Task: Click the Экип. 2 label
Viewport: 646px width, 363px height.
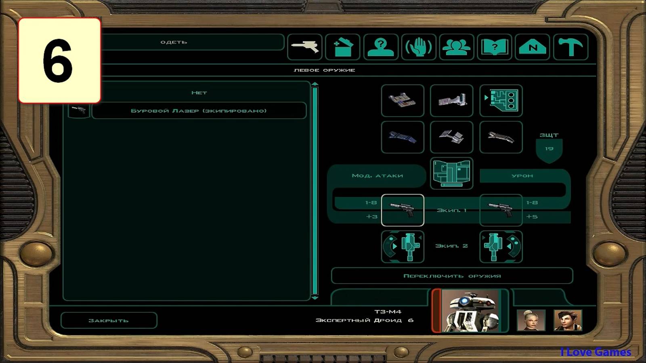Action: (452, 246)
